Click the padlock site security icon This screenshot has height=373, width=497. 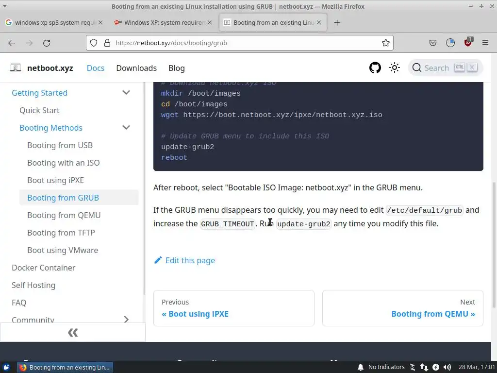107,43
